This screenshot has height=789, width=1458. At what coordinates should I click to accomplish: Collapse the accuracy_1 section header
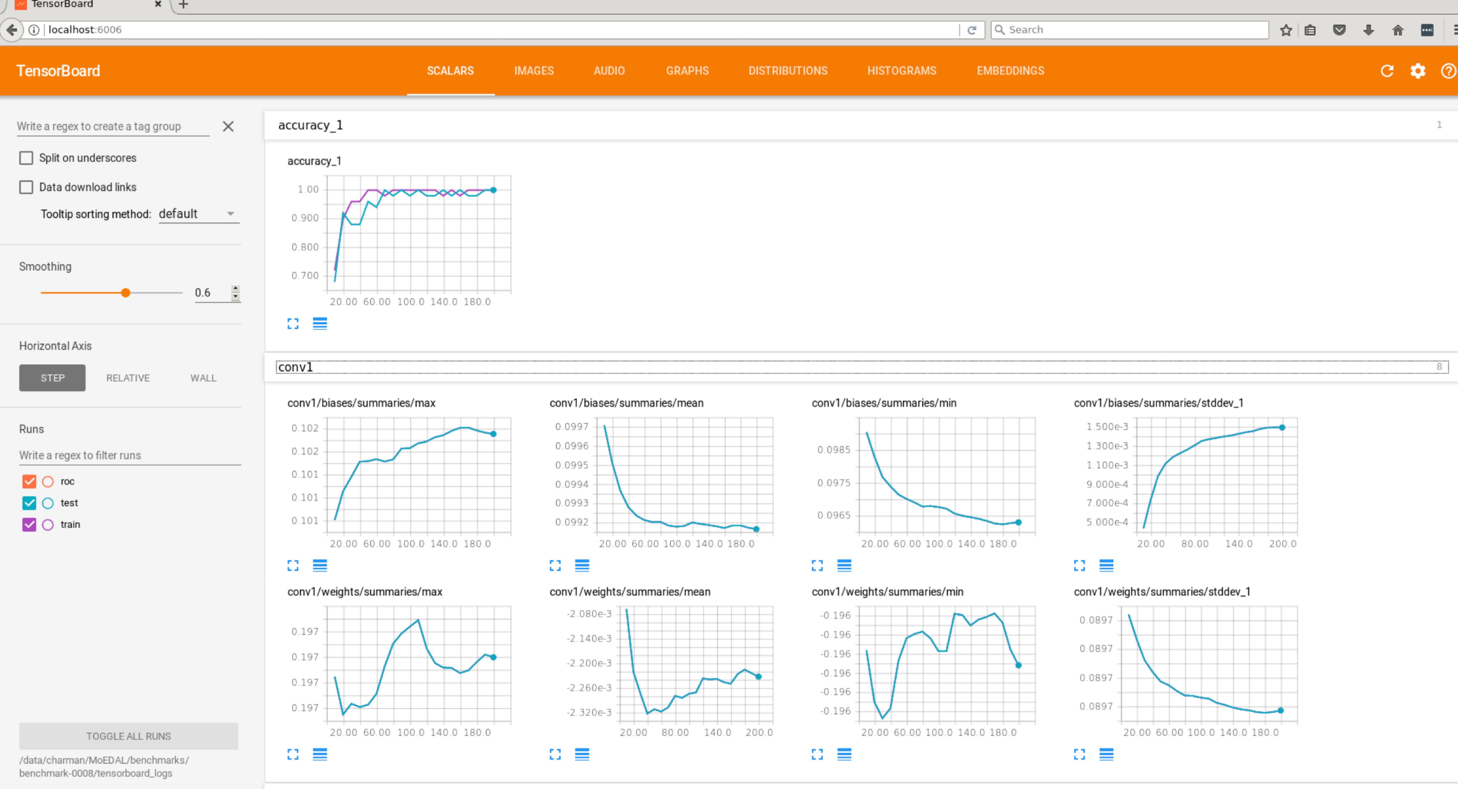(861, 125)
